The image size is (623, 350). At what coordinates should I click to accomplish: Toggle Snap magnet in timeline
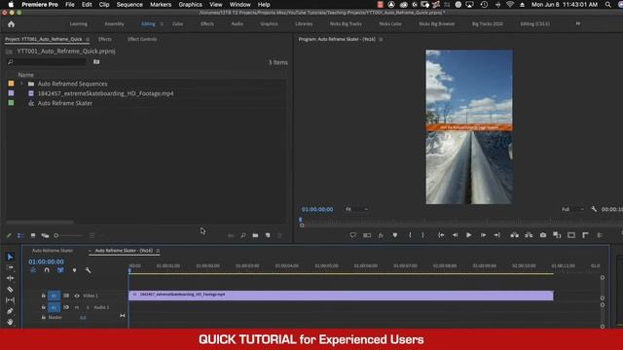click(x=47, y=270)
